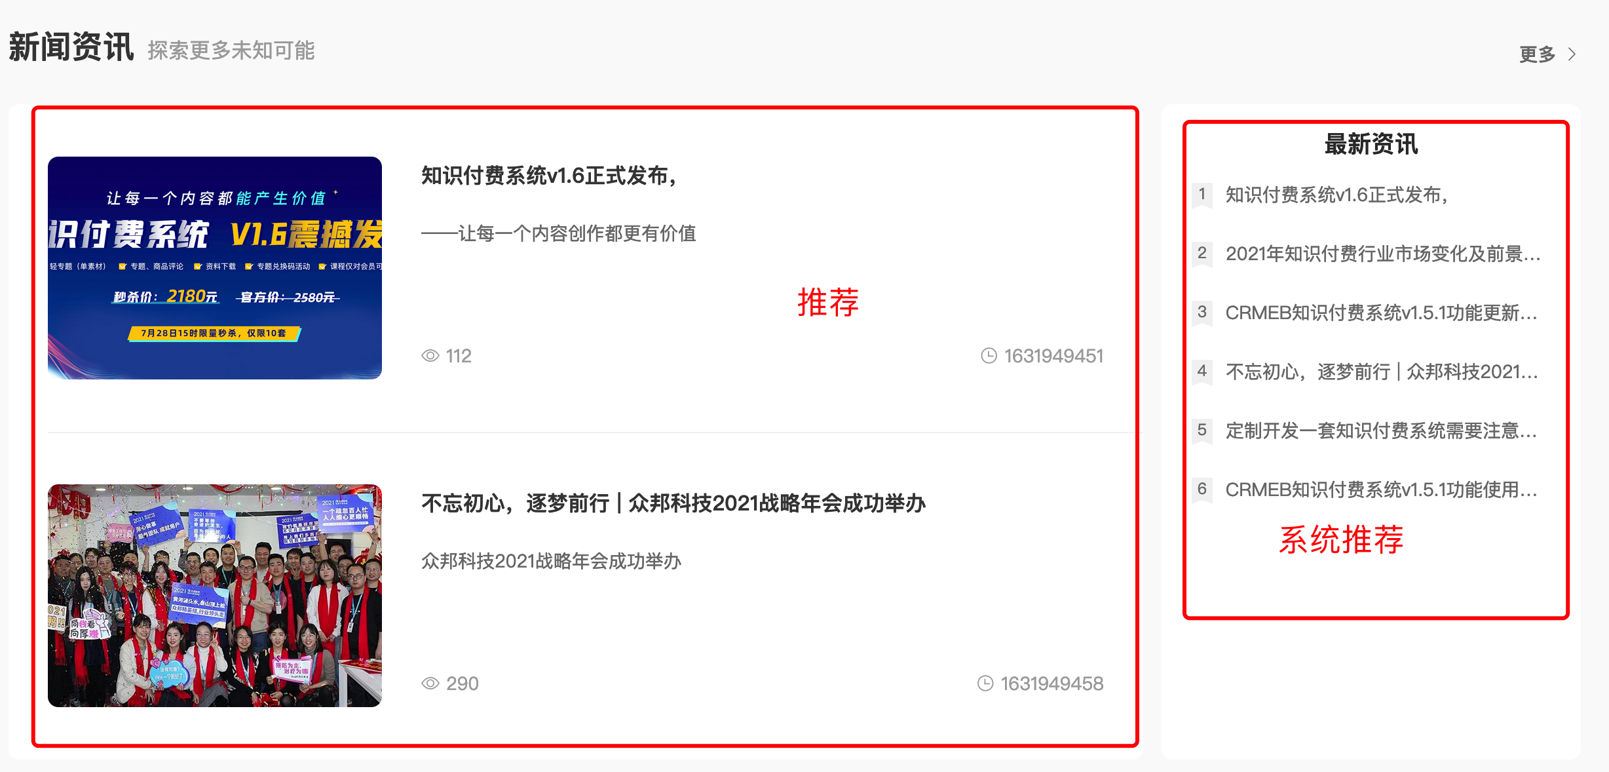Image resolution: width=1609 pixels, height=772 pixels.
Task: Select sidebar item 2021年知识付费行业市场变化及前景
Action: [x=1383, y=254]
